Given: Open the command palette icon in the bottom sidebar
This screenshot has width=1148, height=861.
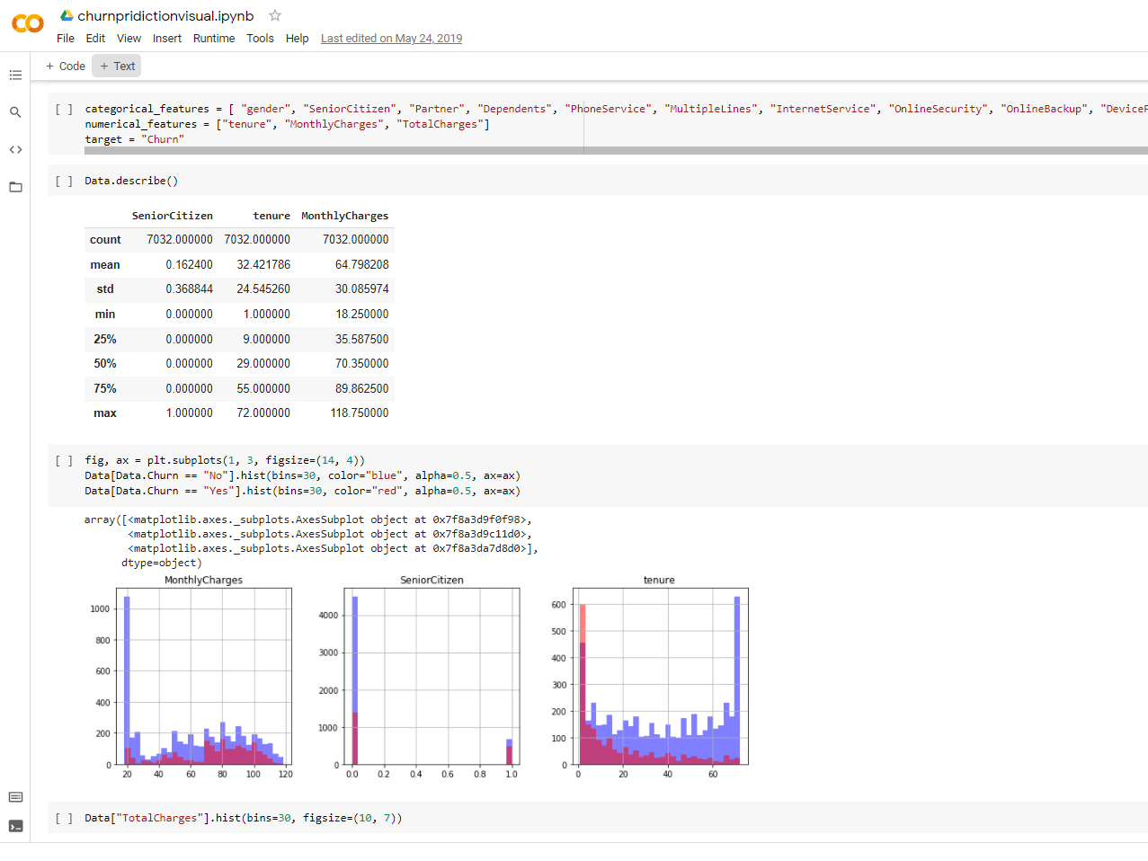Looking at the screenshot, I should (x=15, y=797).
